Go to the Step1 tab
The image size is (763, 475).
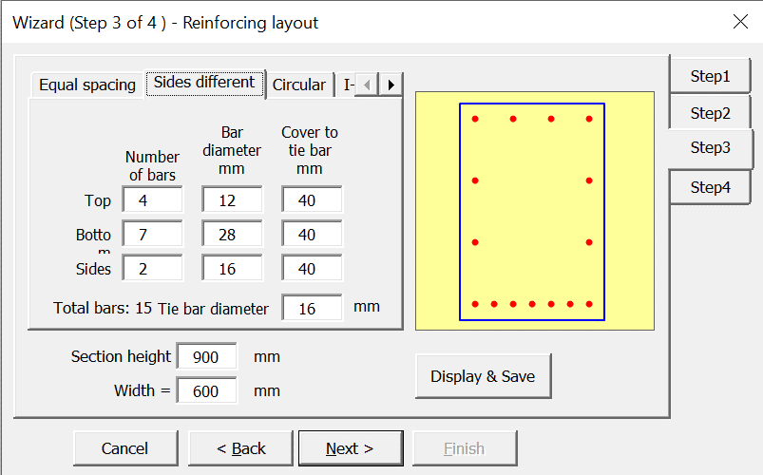pos(710,76)
